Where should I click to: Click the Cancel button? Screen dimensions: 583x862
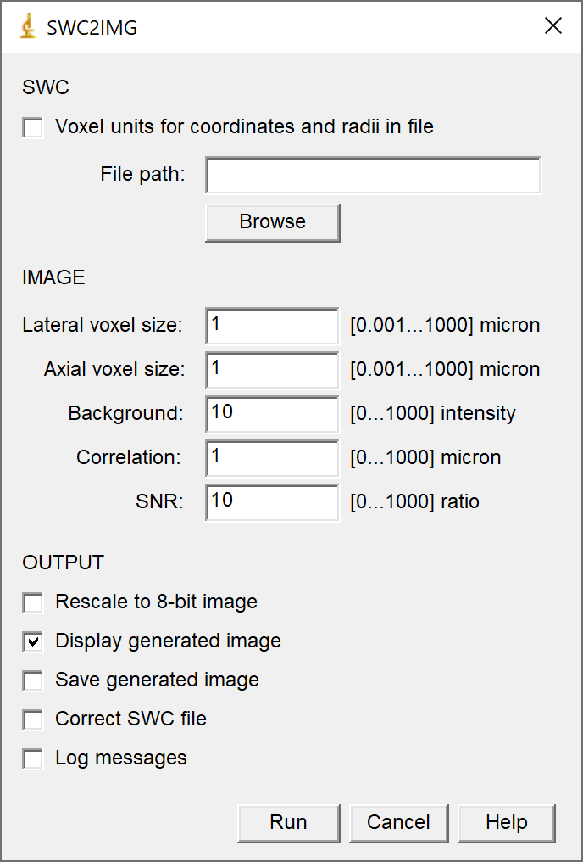(x=398, y=822)
